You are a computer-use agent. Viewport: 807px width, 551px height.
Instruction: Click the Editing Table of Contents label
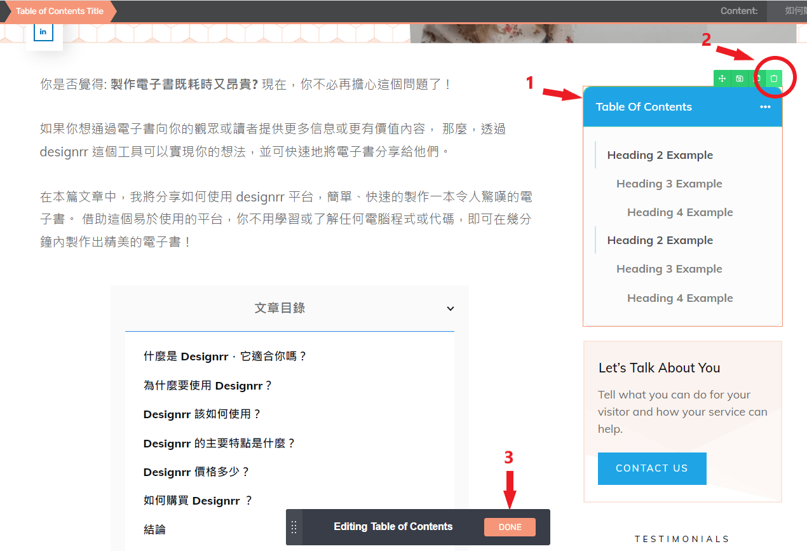pyautogui.click(x=393, y=527)
